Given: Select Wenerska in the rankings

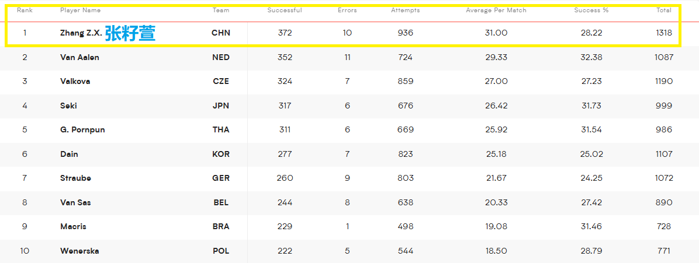Looking at the screenshot, I should (79, 251).
